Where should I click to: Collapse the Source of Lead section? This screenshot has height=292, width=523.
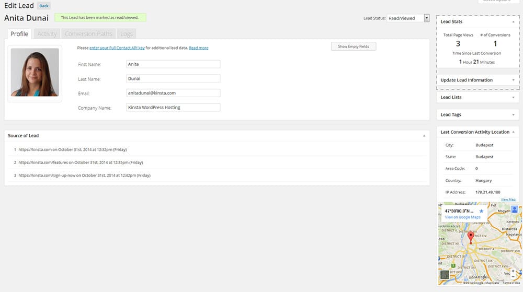(x=424, y=136)
